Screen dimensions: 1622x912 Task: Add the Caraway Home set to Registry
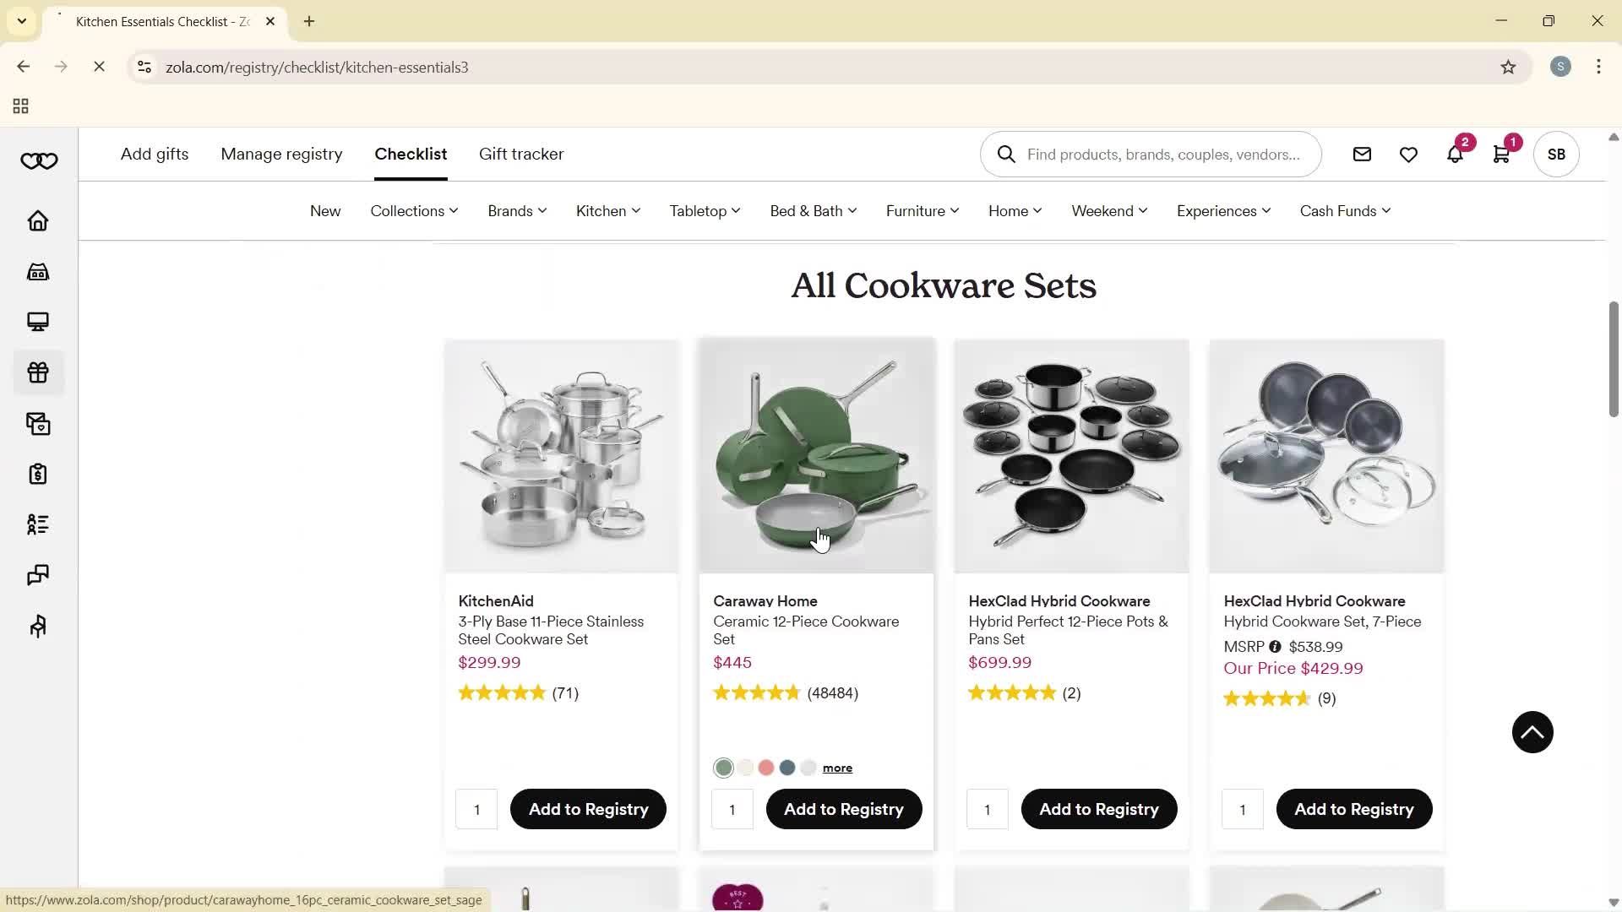(843, 808)
